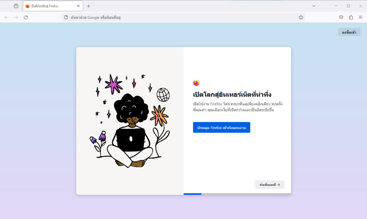Save page to Pocket
The height and width of the screenshot is (219, 367).
(x=341, y=17)
